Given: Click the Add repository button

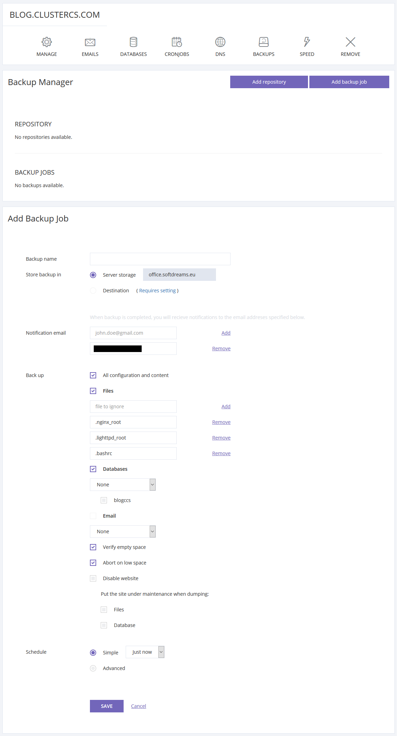Looking at the screenshot, I should pyautogui.click(x=269, y=82).
